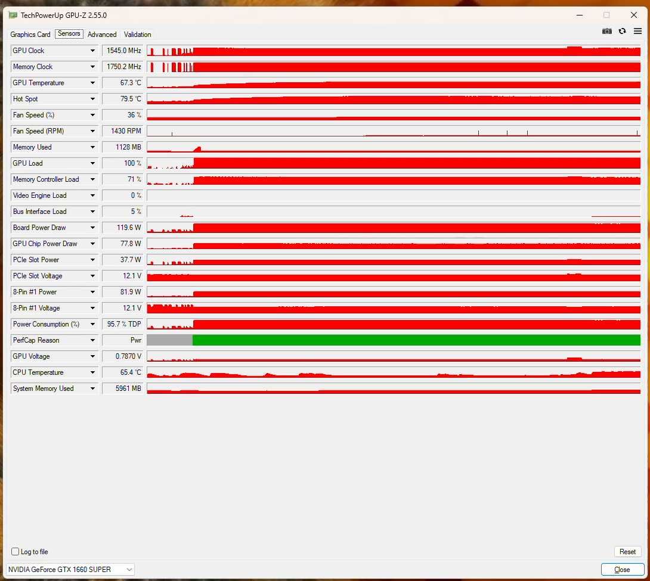650x581 pixels.
Task: Open the Power Consumption (%) dropdown
Action: [x=92, y=324]
